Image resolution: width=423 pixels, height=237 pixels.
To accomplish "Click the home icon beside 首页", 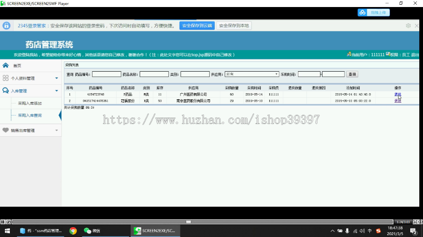I will click(5, 65).
